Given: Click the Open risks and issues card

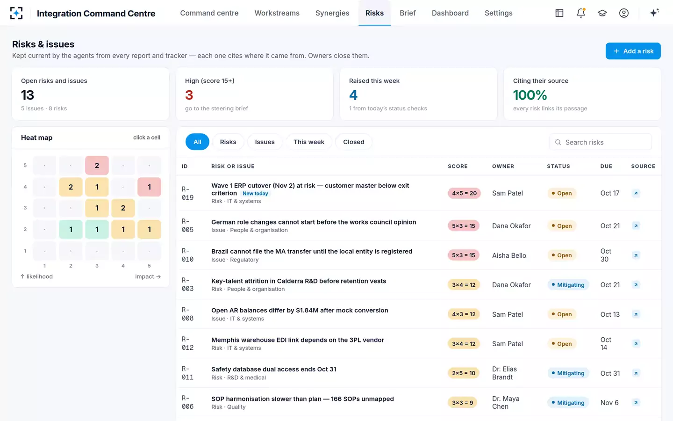Looking at the screenshot, I should [91, 94].
